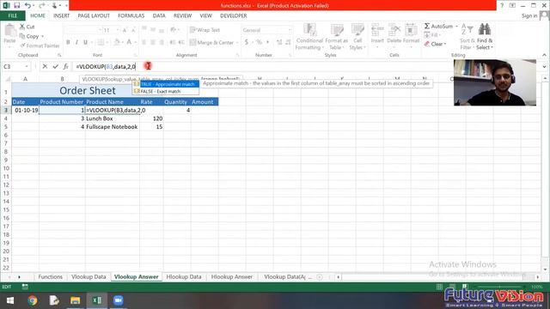
Task: Open Find & Select menu
Action: tap(485, 37)
